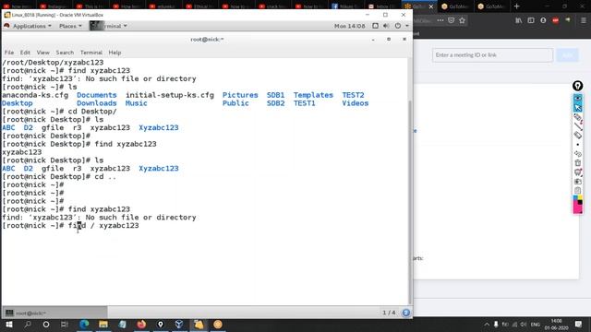Screen dimensions: 591x332
Task: Click 'TEST2' in the ls output
Action: coord(353,95)
